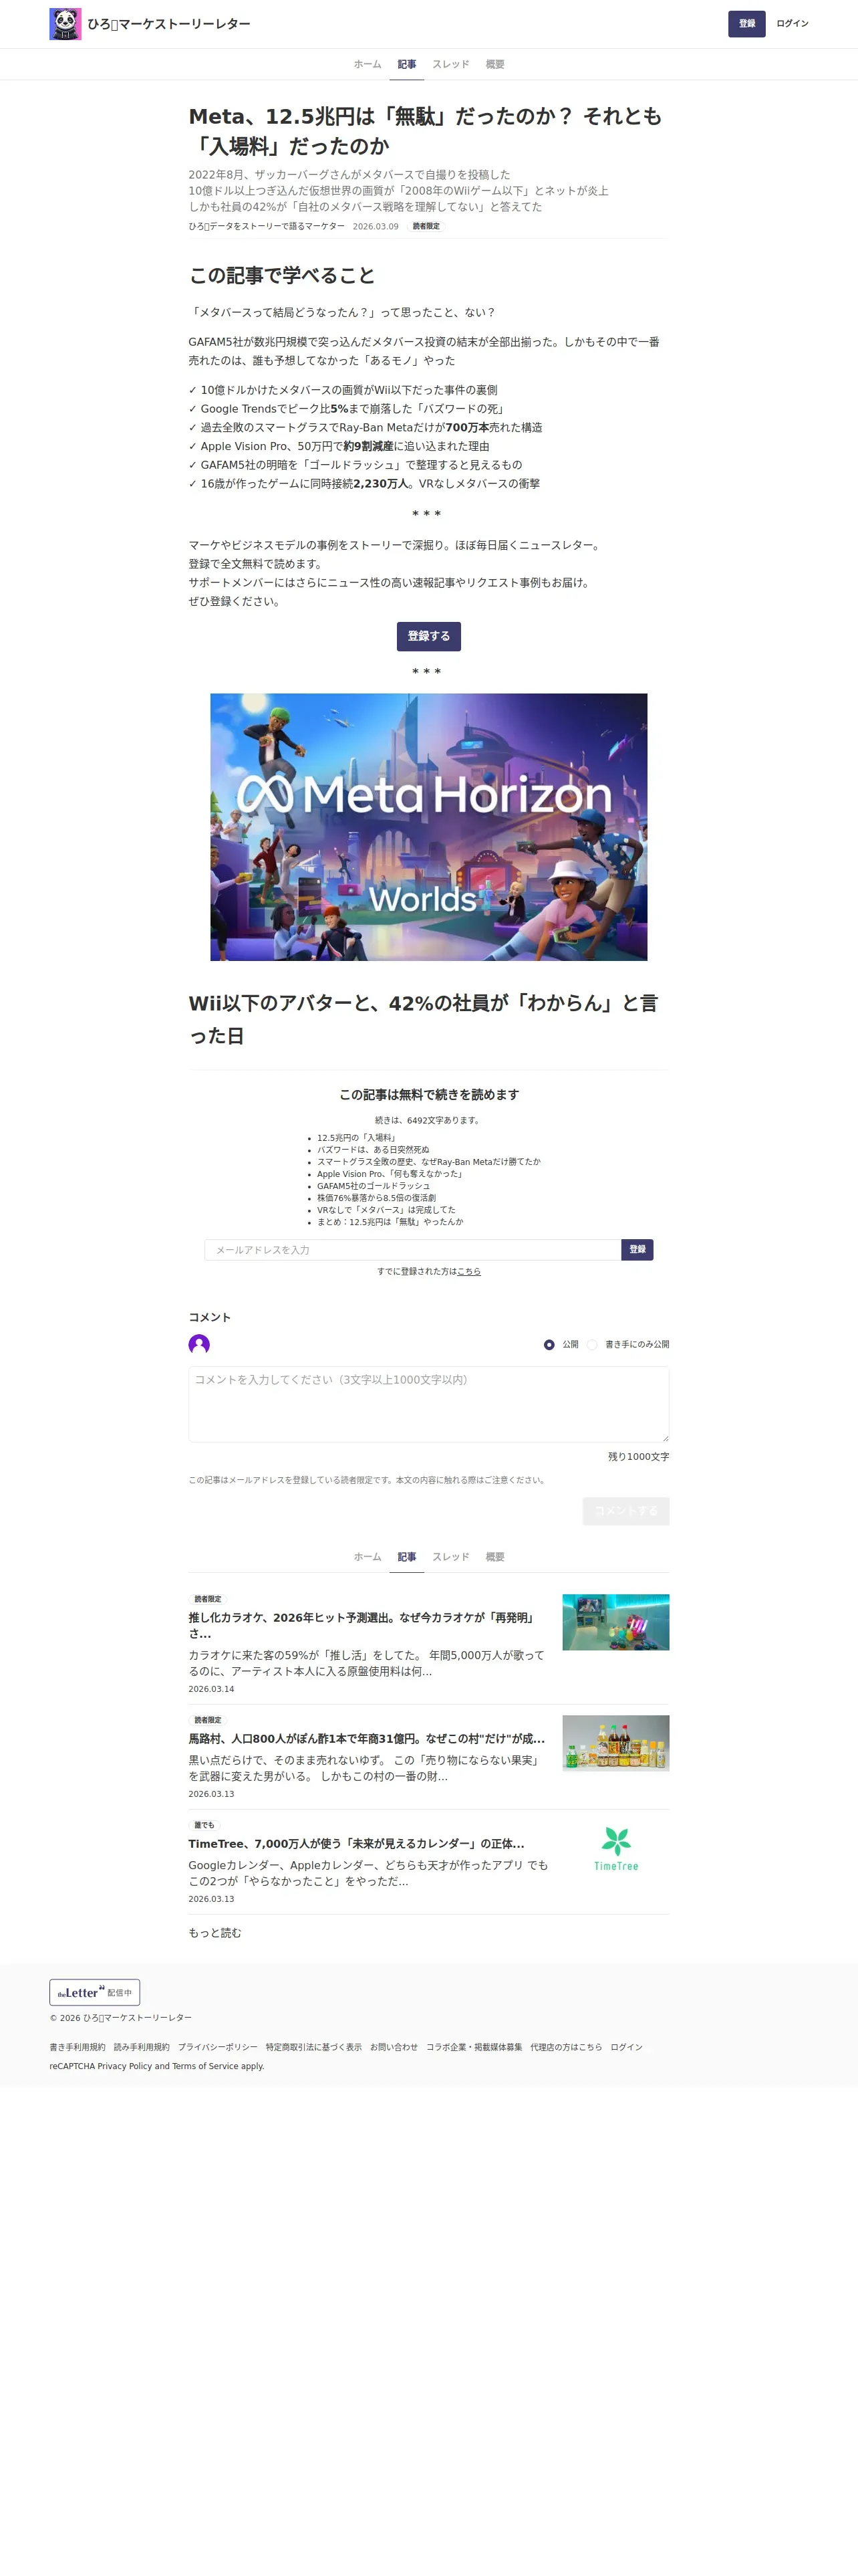Click 登録 button beside email field
Screen dimensions: 858x2576
tap(637, 1250)
